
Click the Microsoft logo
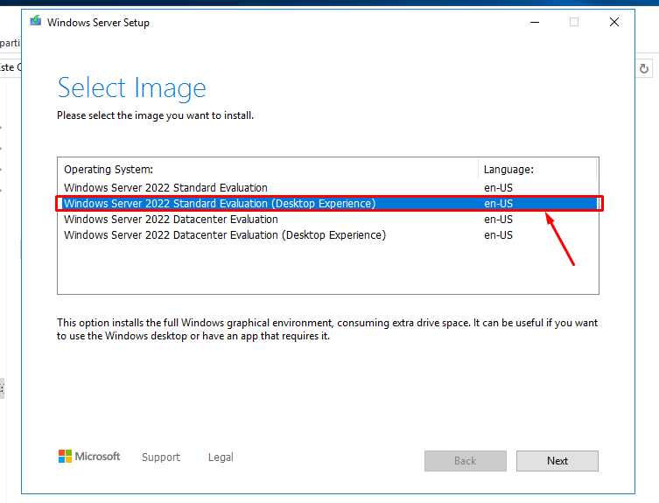point(89,457)
